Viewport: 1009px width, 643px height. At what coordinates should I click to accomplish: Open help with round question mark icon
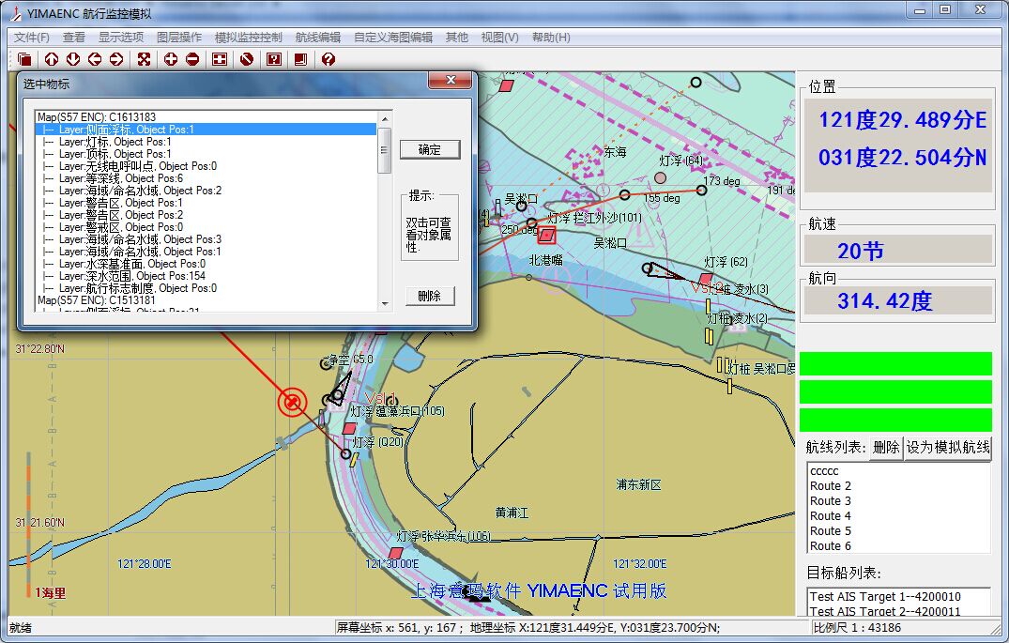coord(329,59)
